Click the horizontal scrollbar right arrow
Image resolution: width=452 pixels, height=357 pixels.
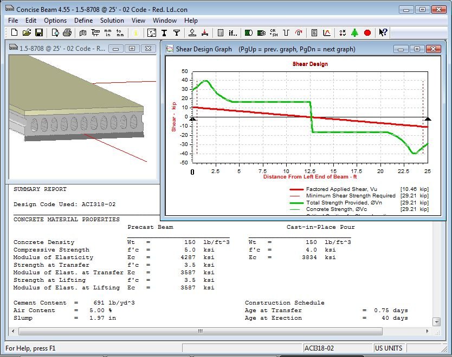428,331
